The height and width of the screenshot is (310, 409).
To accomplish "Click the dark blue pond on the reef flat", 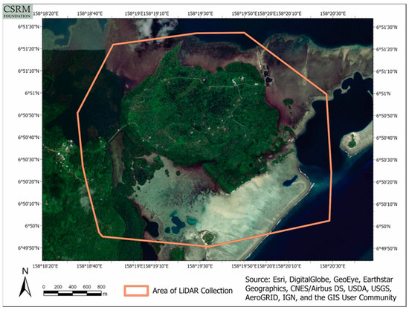I will [290, 181].
